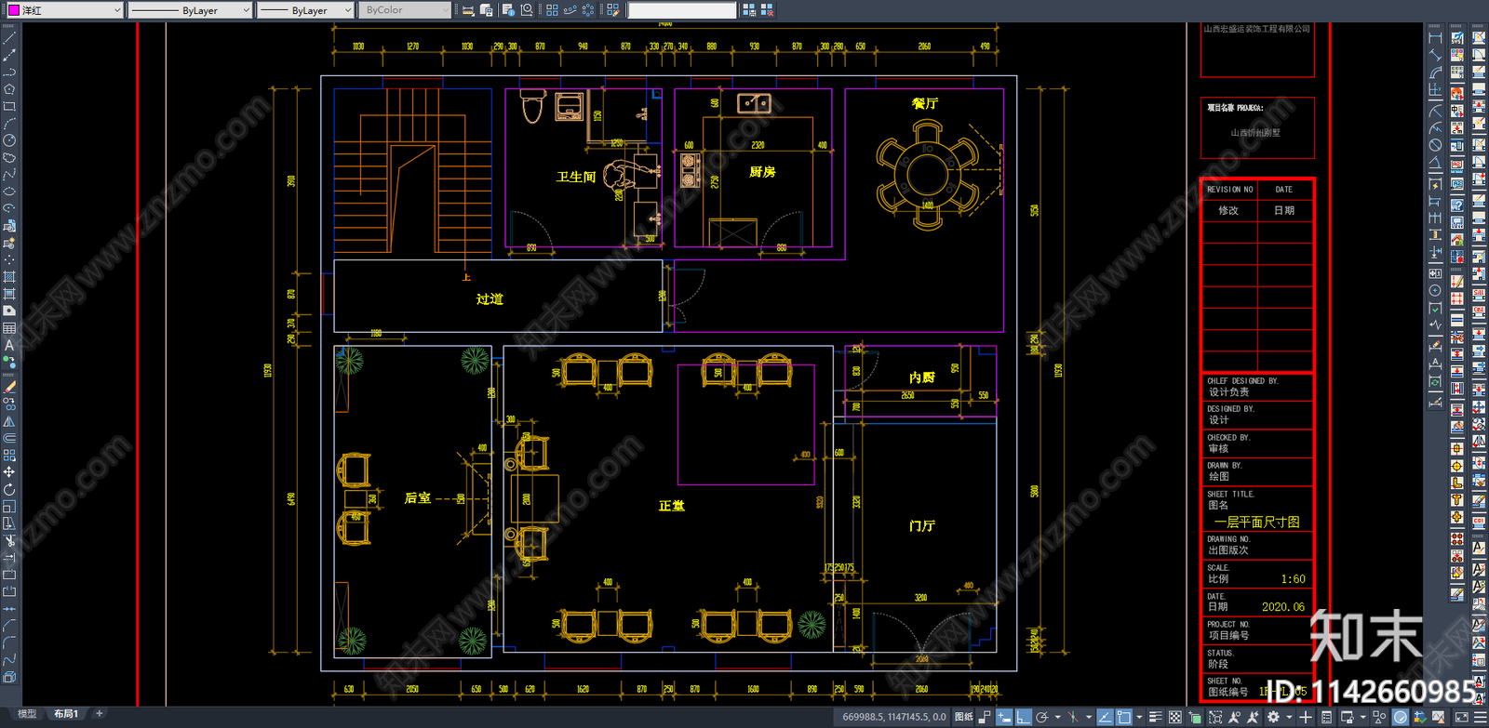Switch to the 模型 tab
The height and width of the screenshot is (728, 1489).
tap(27, 714)
